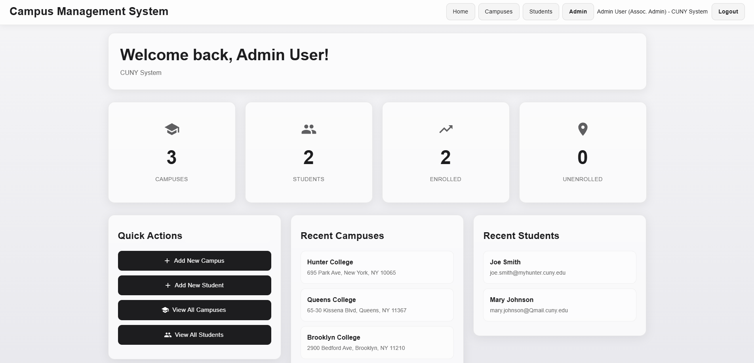Click the plus icon in Add New Campus button
This screenshot has height=363, width=754.
point(167,260)
